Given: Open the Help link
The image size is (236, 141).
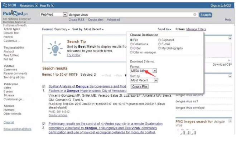Looking at the screenshot, I should tap(228, 20).
